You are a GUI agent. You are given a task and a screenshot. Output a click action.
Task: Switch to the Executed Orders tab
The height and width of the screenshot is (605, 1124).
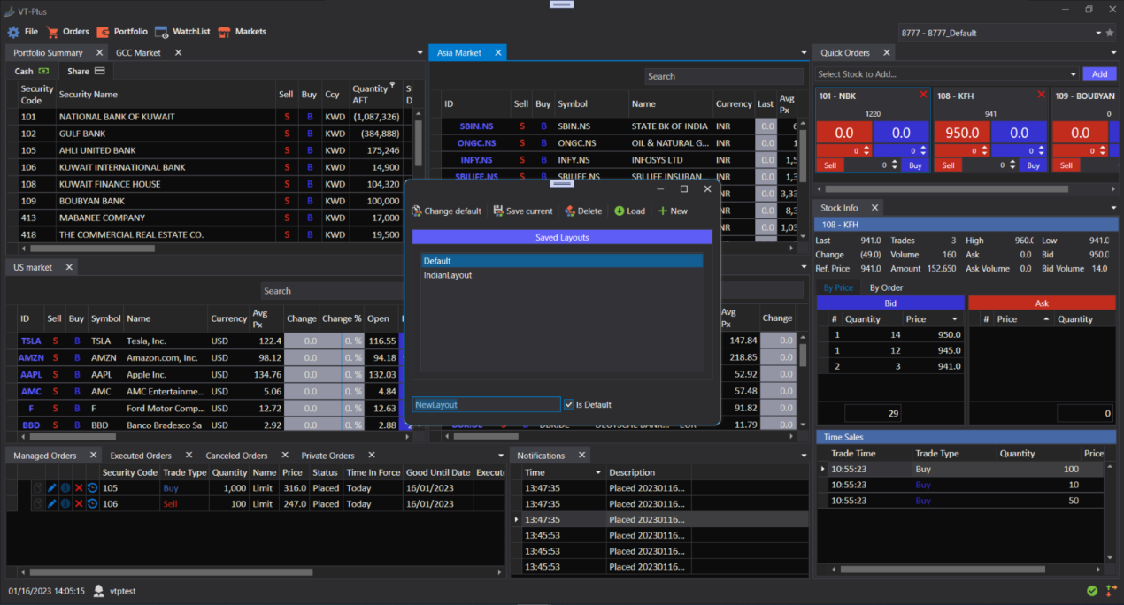click(x=141, y=456)
